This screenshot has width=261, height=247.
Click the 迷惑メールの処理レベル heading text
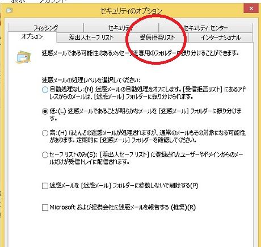91,80
